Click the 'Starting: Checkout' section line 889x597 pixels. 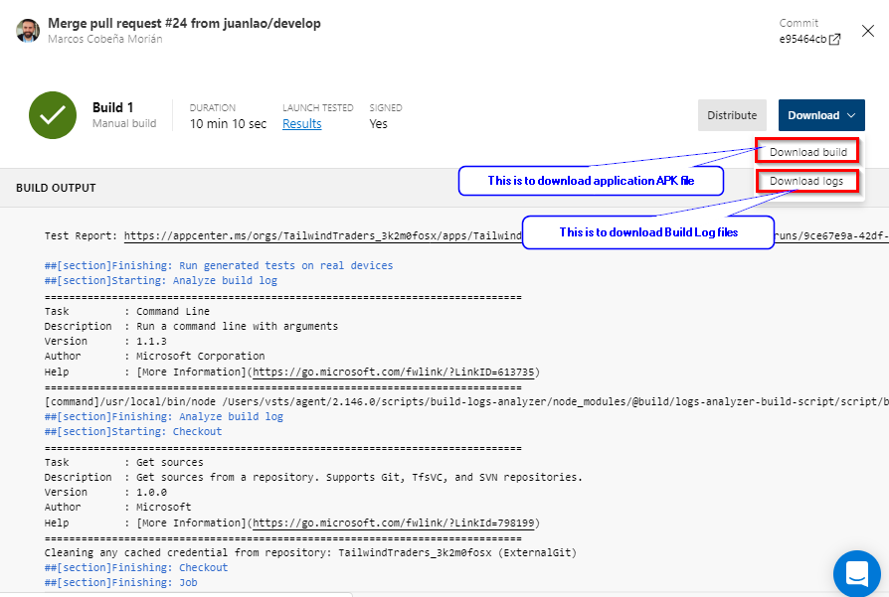click(x=133, y=431)
